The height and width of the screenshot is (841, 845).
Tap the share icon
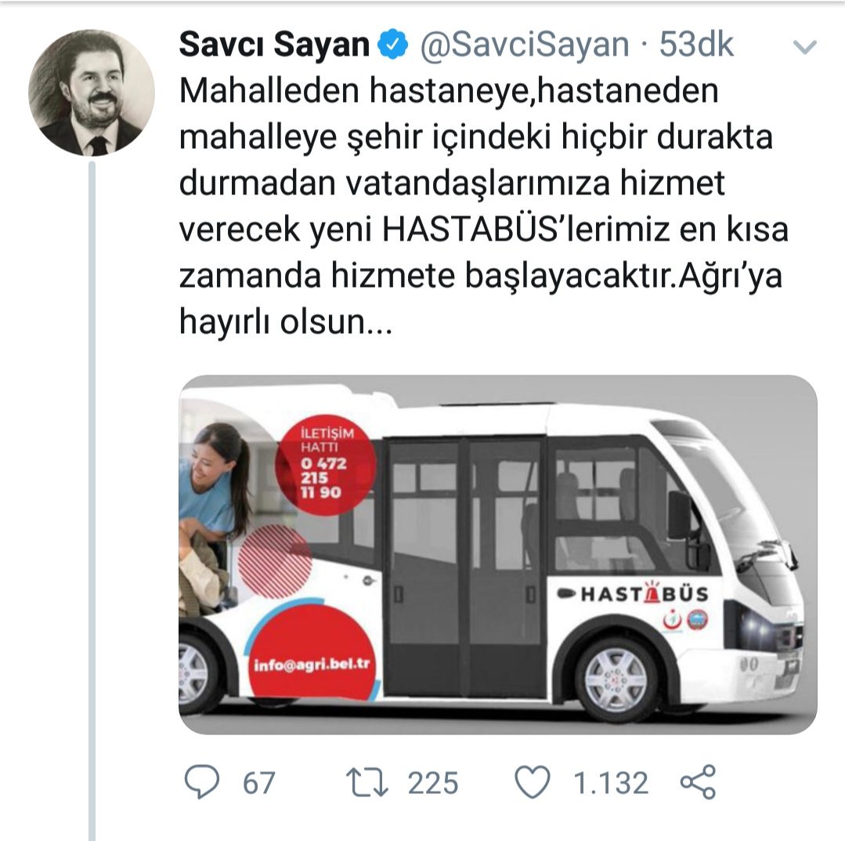click(x=699, y=781)
